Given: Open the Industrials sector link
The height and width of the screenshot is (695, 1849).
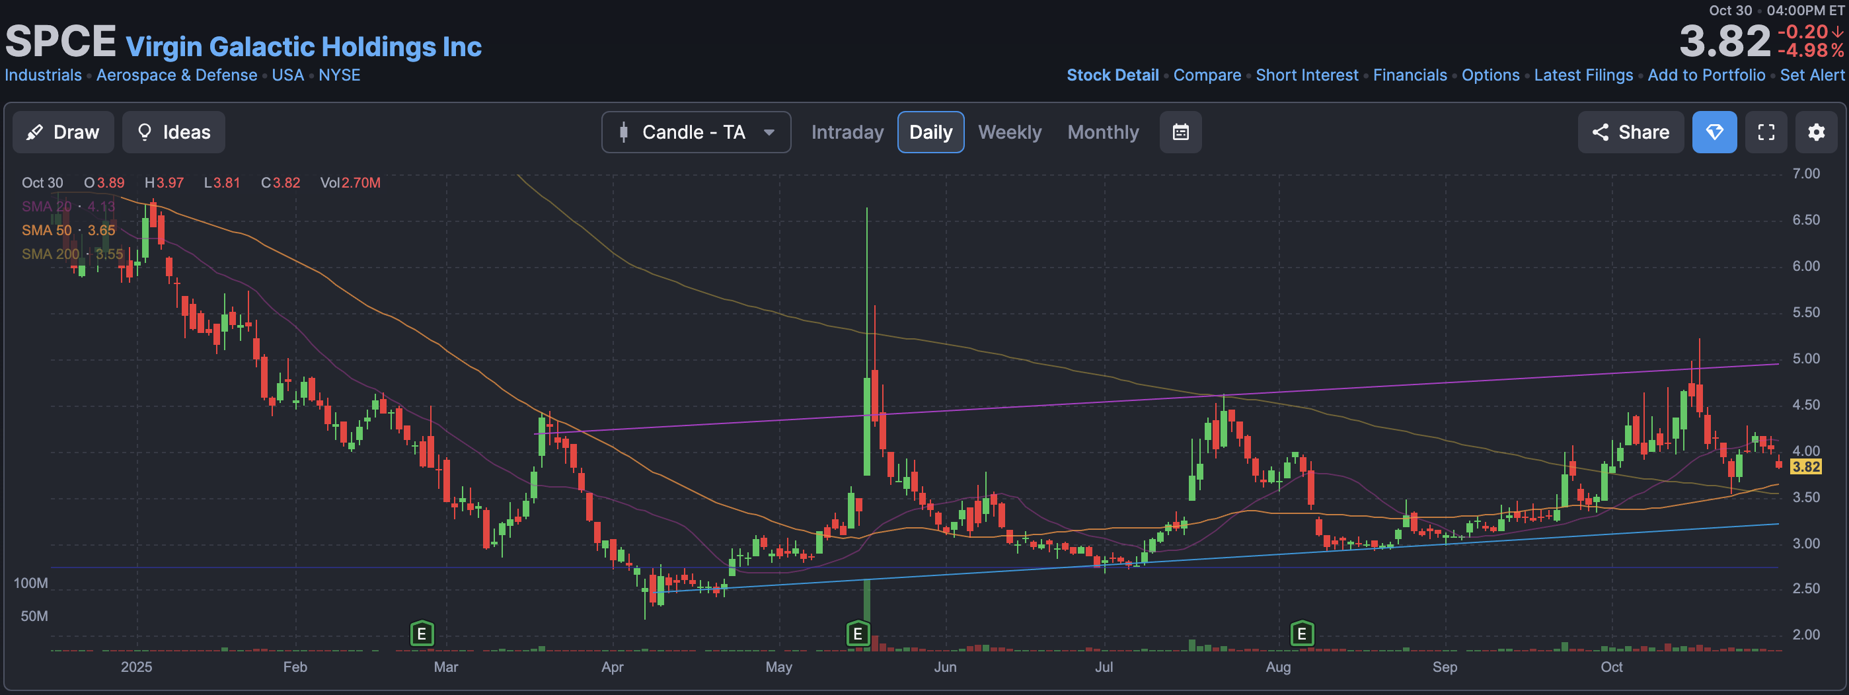Looking at the screenshot, I should coord(43,75).
